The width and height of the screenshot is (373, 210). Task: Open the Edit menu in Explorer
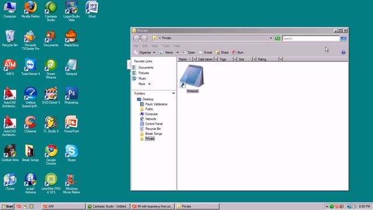(145, 46)
